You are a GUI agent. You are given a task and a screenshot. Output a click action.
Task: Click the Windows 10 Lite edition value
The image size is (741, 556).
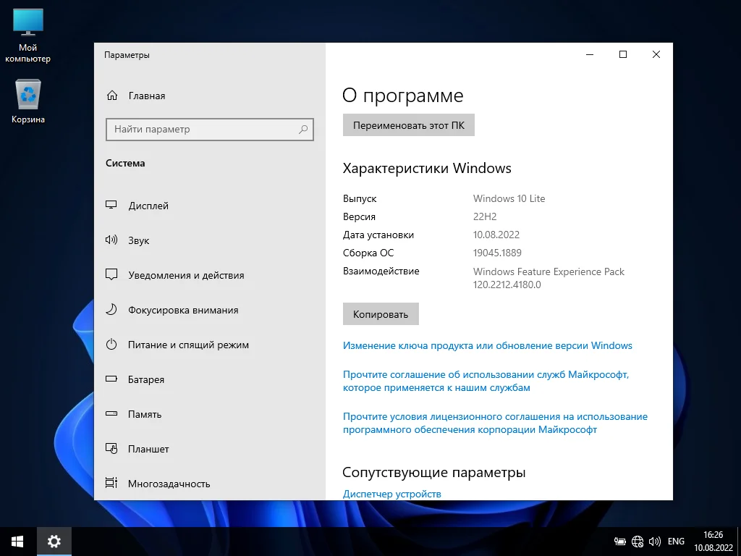[509, 198]
